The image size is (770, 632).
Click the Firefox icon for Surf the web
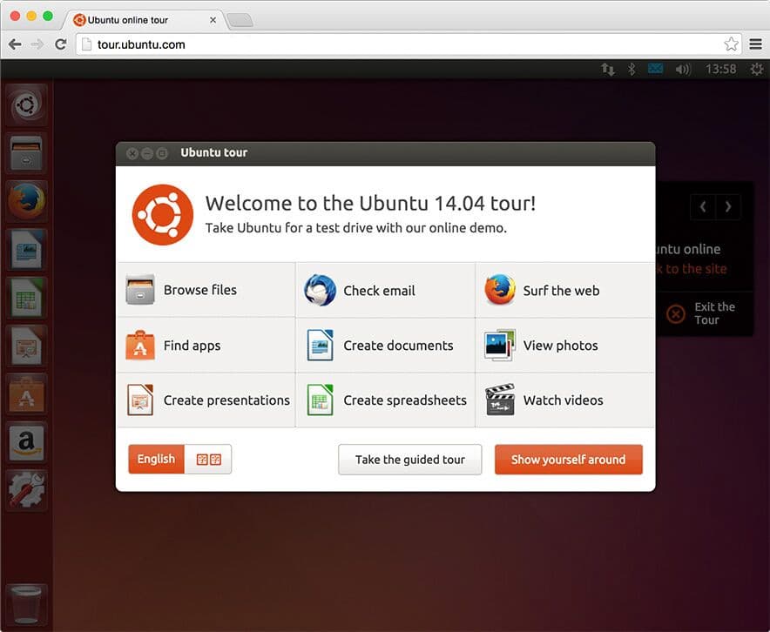(x=499, y=289)
